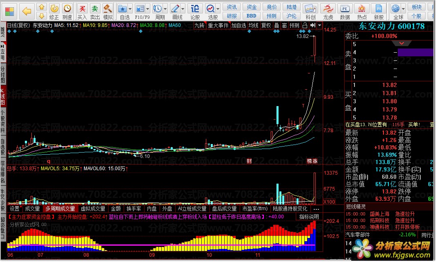Image resolution: width=437 pixels, height=262 pixels.
Task: Toggle the 九转 indicator
Action: (x=199, y=26)
